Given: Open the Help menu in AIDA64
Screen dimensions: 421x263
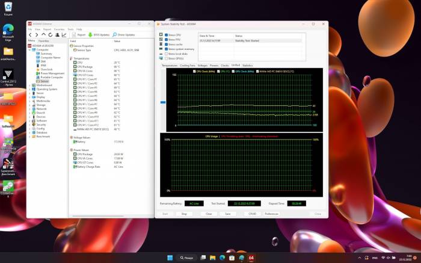Looking at the screenshot, I should [79, 29].
